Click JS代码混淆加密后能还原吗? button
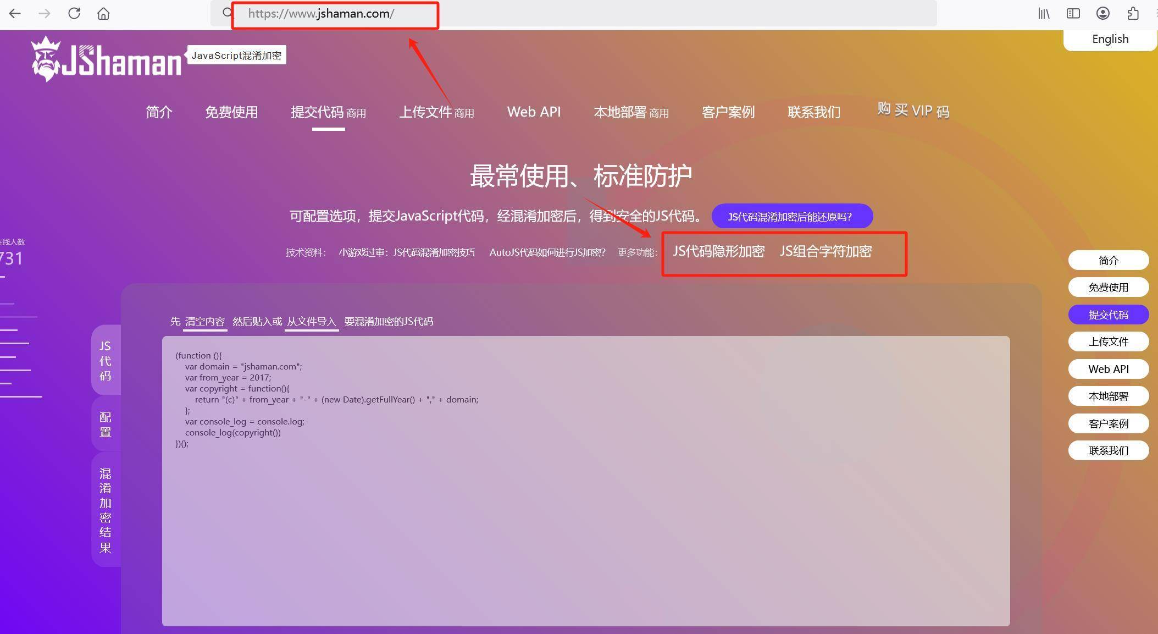 pyautogui.click(x=792, y=216)
